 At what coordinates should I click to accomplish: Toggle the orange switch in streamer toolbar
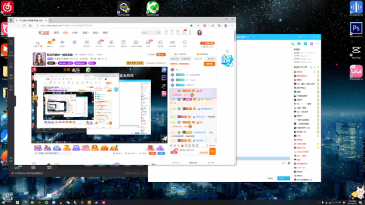coord(50,42)
